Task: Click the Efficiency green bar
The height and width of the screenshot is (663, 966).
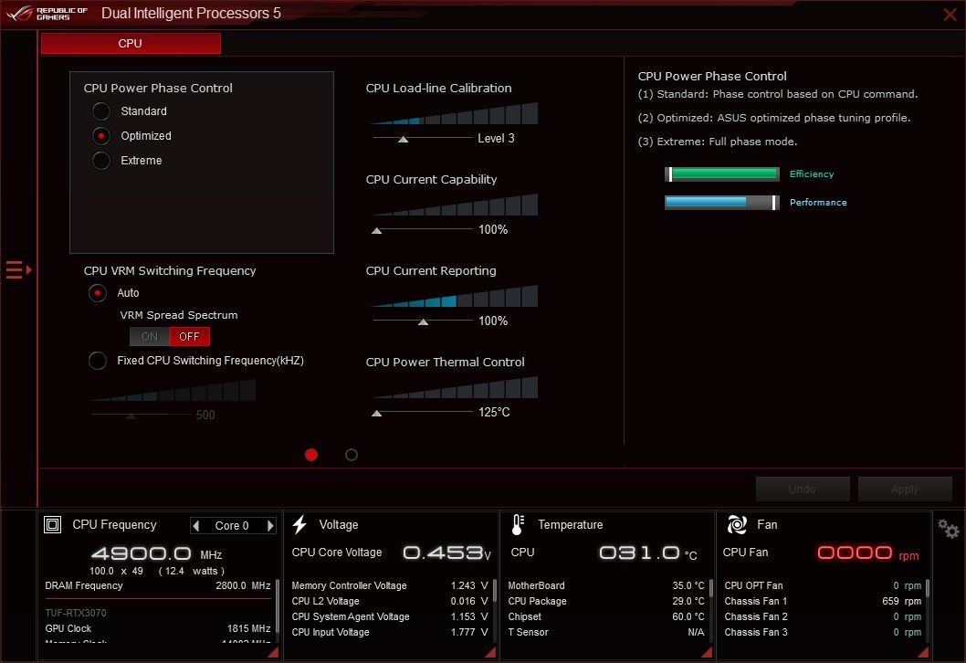Action: (722, 174)
